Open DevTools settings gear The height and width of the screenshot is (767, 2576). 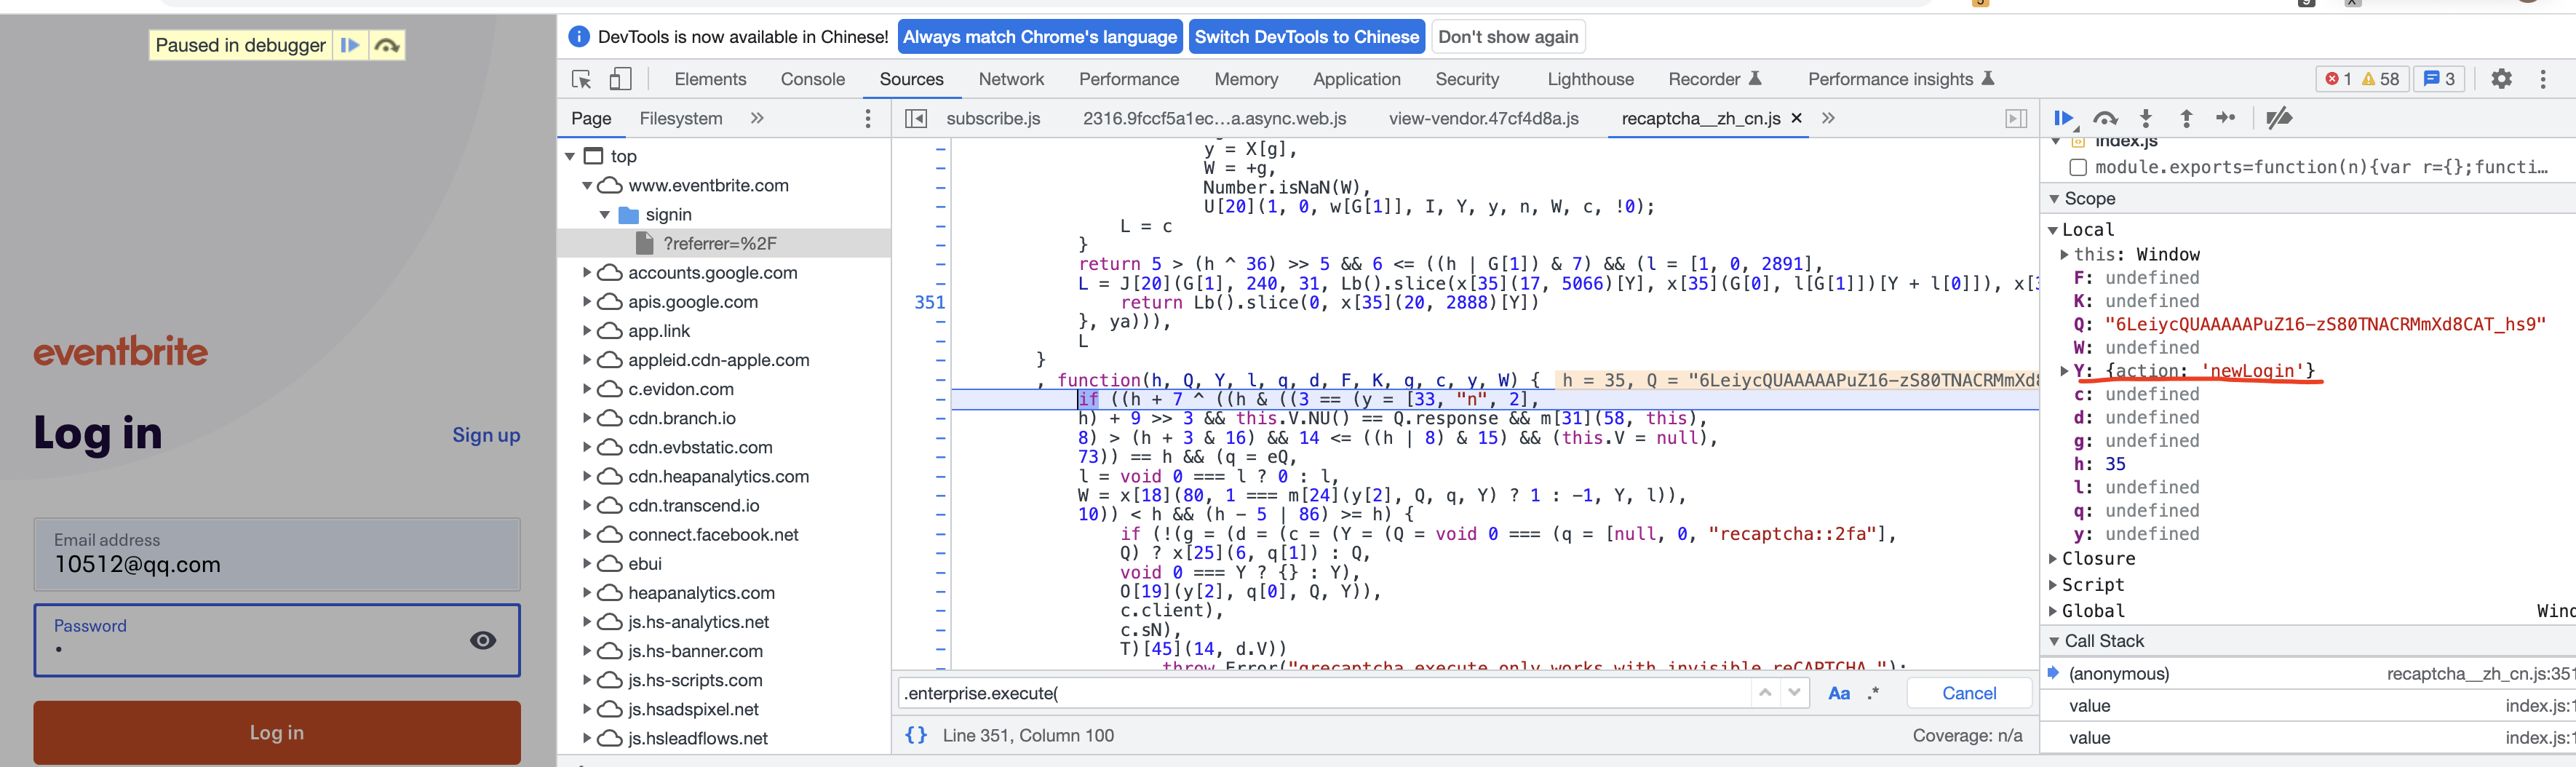coord(2501,79)
